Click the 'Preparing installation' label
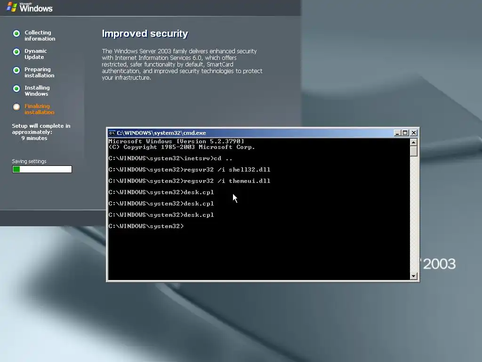This screenshot has height=362, width=482. click(x=40, y=72)
